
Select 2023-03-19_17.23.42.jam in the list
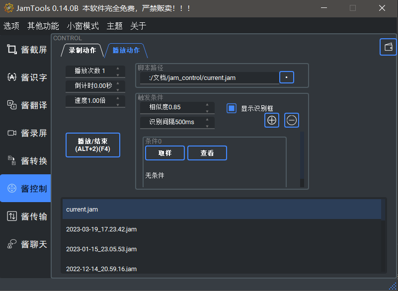click(x=222, y=229)
